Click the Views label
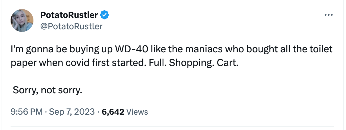The image size is (346, 130). 137,112
